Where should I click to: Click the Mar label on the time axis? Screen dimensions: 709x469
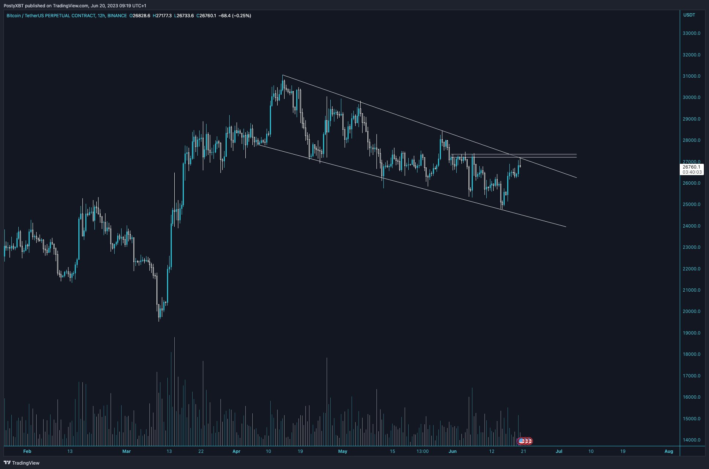[x=126, y=451]
